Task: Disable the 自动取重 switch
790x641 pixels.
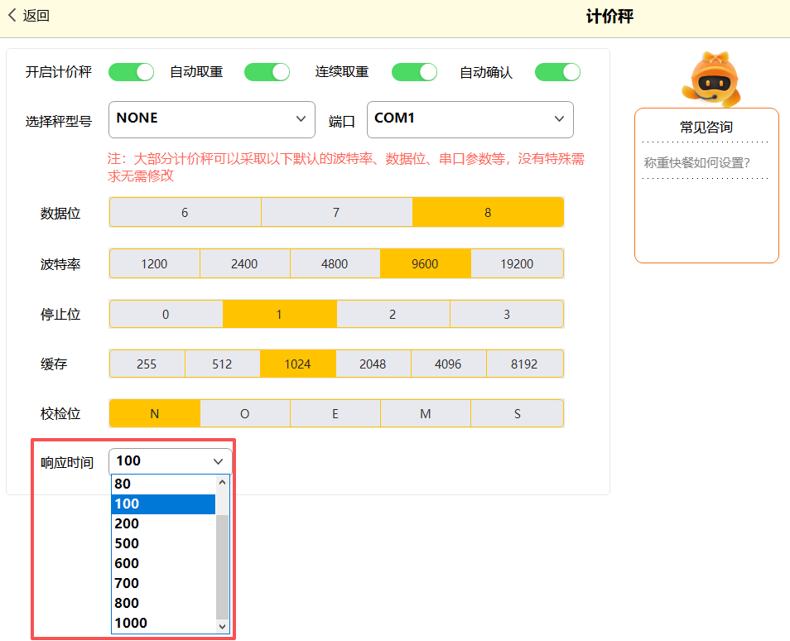Action: point(267,72)
